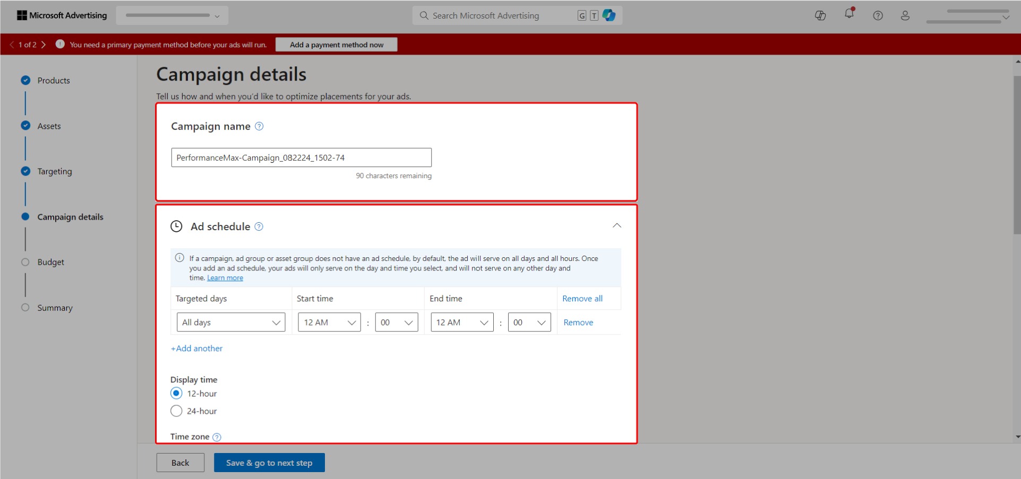Click Save & go to next step
Viewport: 1021px width, 479px height.
269,462
